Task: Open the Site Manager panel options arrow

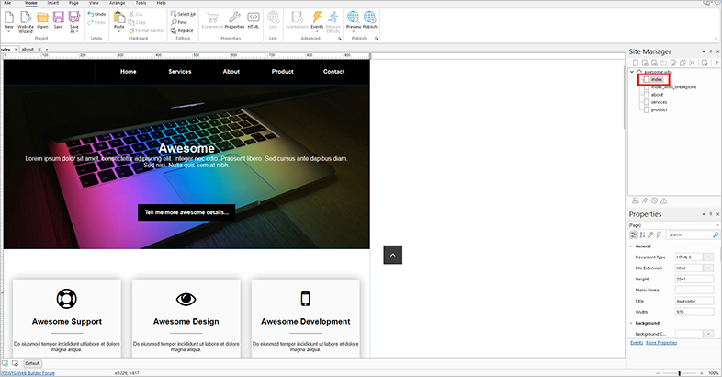Action: coord(704,52)
